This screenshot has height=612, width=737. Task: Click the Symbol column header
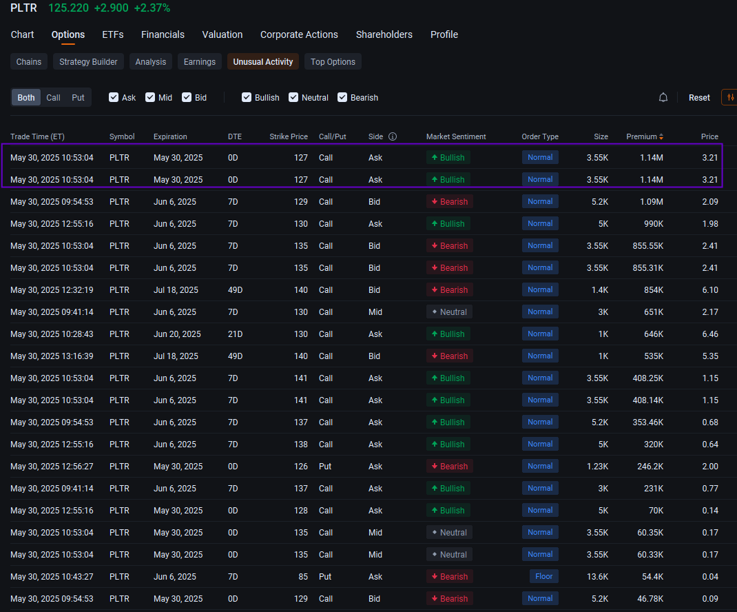122,136
